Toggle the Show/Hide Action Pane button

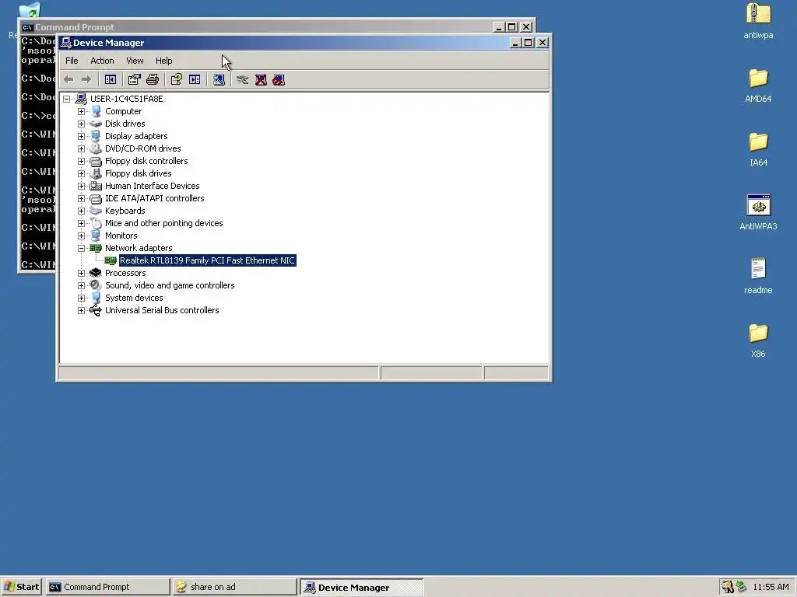[195, 80]
